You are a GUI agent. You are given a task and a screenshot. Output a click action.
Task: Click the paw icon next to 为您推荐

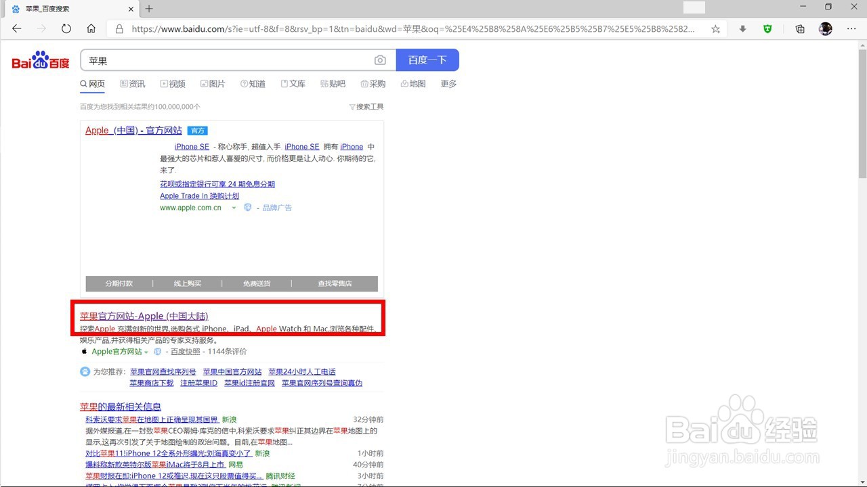pyautogui.click(x=85, y=372)
